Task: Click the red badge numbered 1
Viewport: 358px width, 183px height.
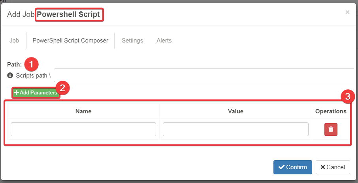Action: point(32,64)
